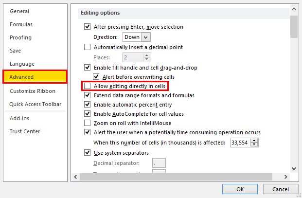Decrease the number of cells spinner value
Image resolution: width=302 pixels, height=198 pixels.
(254, 144)
